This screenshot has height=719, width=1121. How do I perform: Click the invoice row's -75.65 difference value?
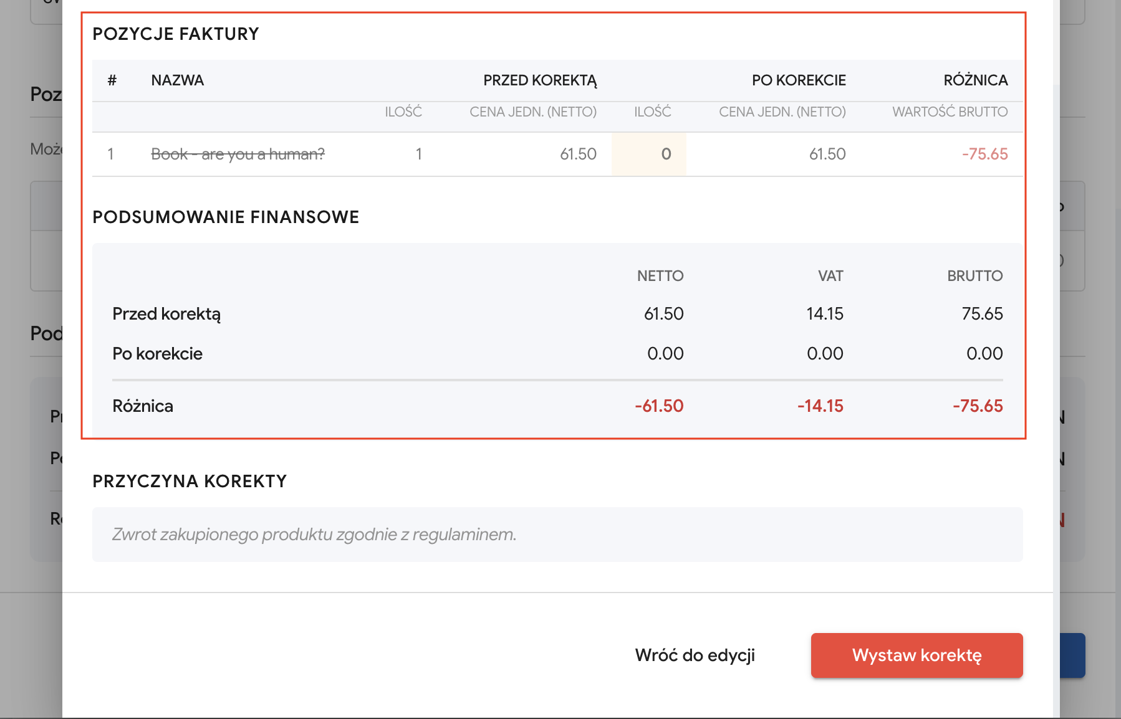[984, 154]
